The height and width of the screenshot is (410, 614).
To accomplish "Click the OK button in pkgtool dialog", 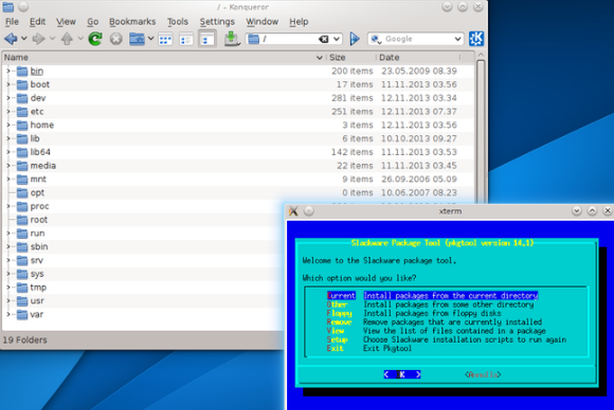I will click(x=402, y=374).
